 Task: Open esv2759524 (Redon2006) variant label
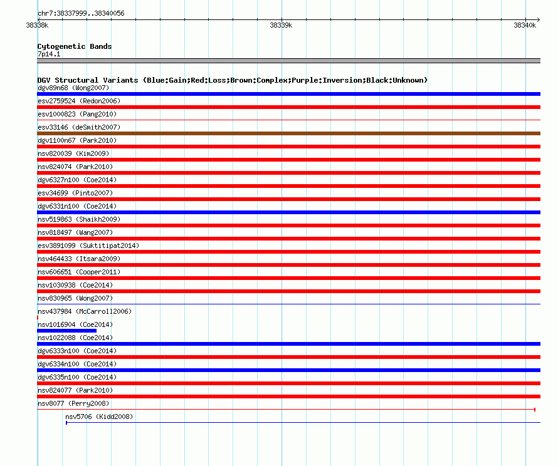(x=79, y=101)
